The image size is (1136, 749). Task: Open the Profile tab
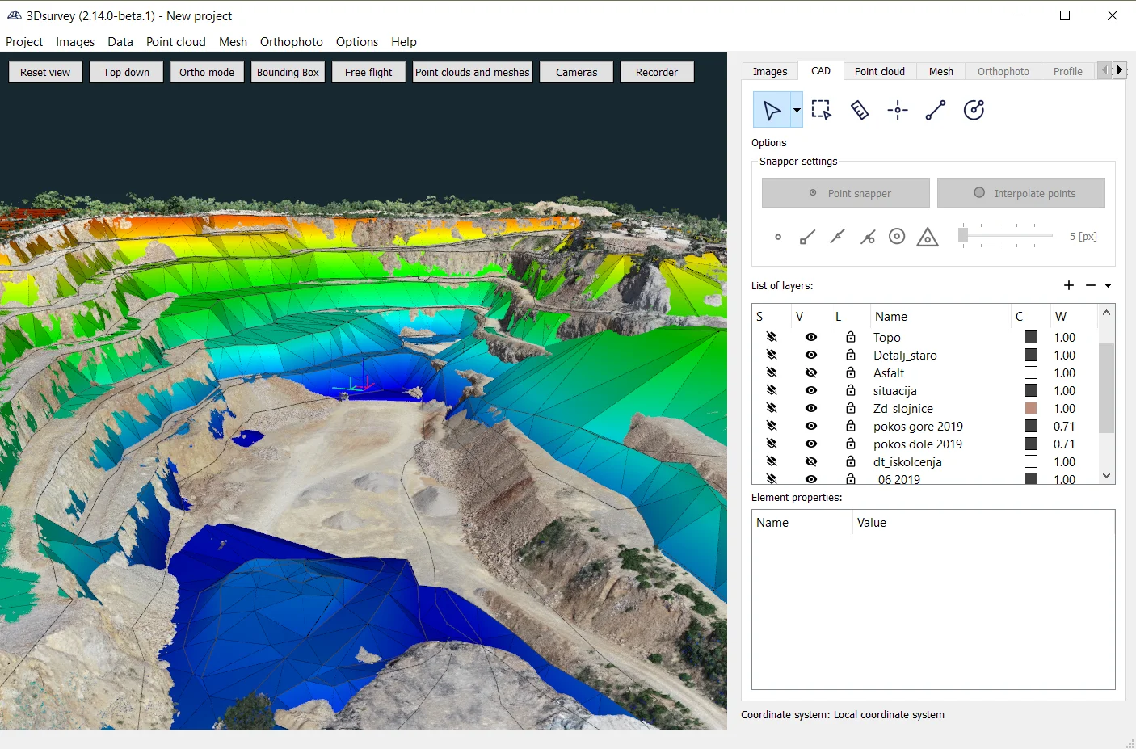point(1068,71)
